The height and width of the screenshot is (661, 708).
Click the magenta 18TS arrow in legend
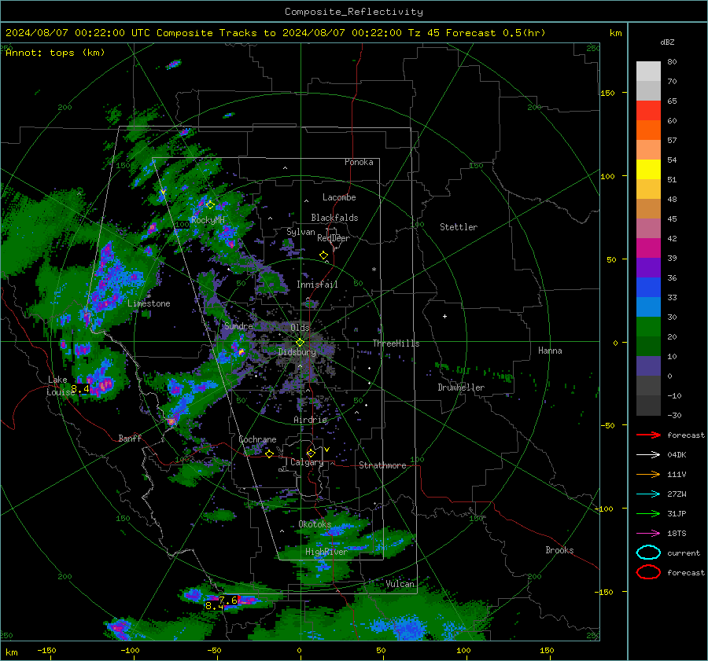648,534
